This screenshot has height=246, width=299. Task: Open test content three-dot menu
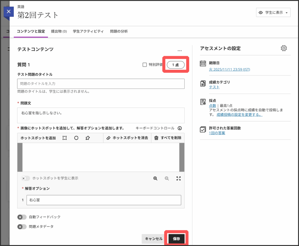point(180,51)
